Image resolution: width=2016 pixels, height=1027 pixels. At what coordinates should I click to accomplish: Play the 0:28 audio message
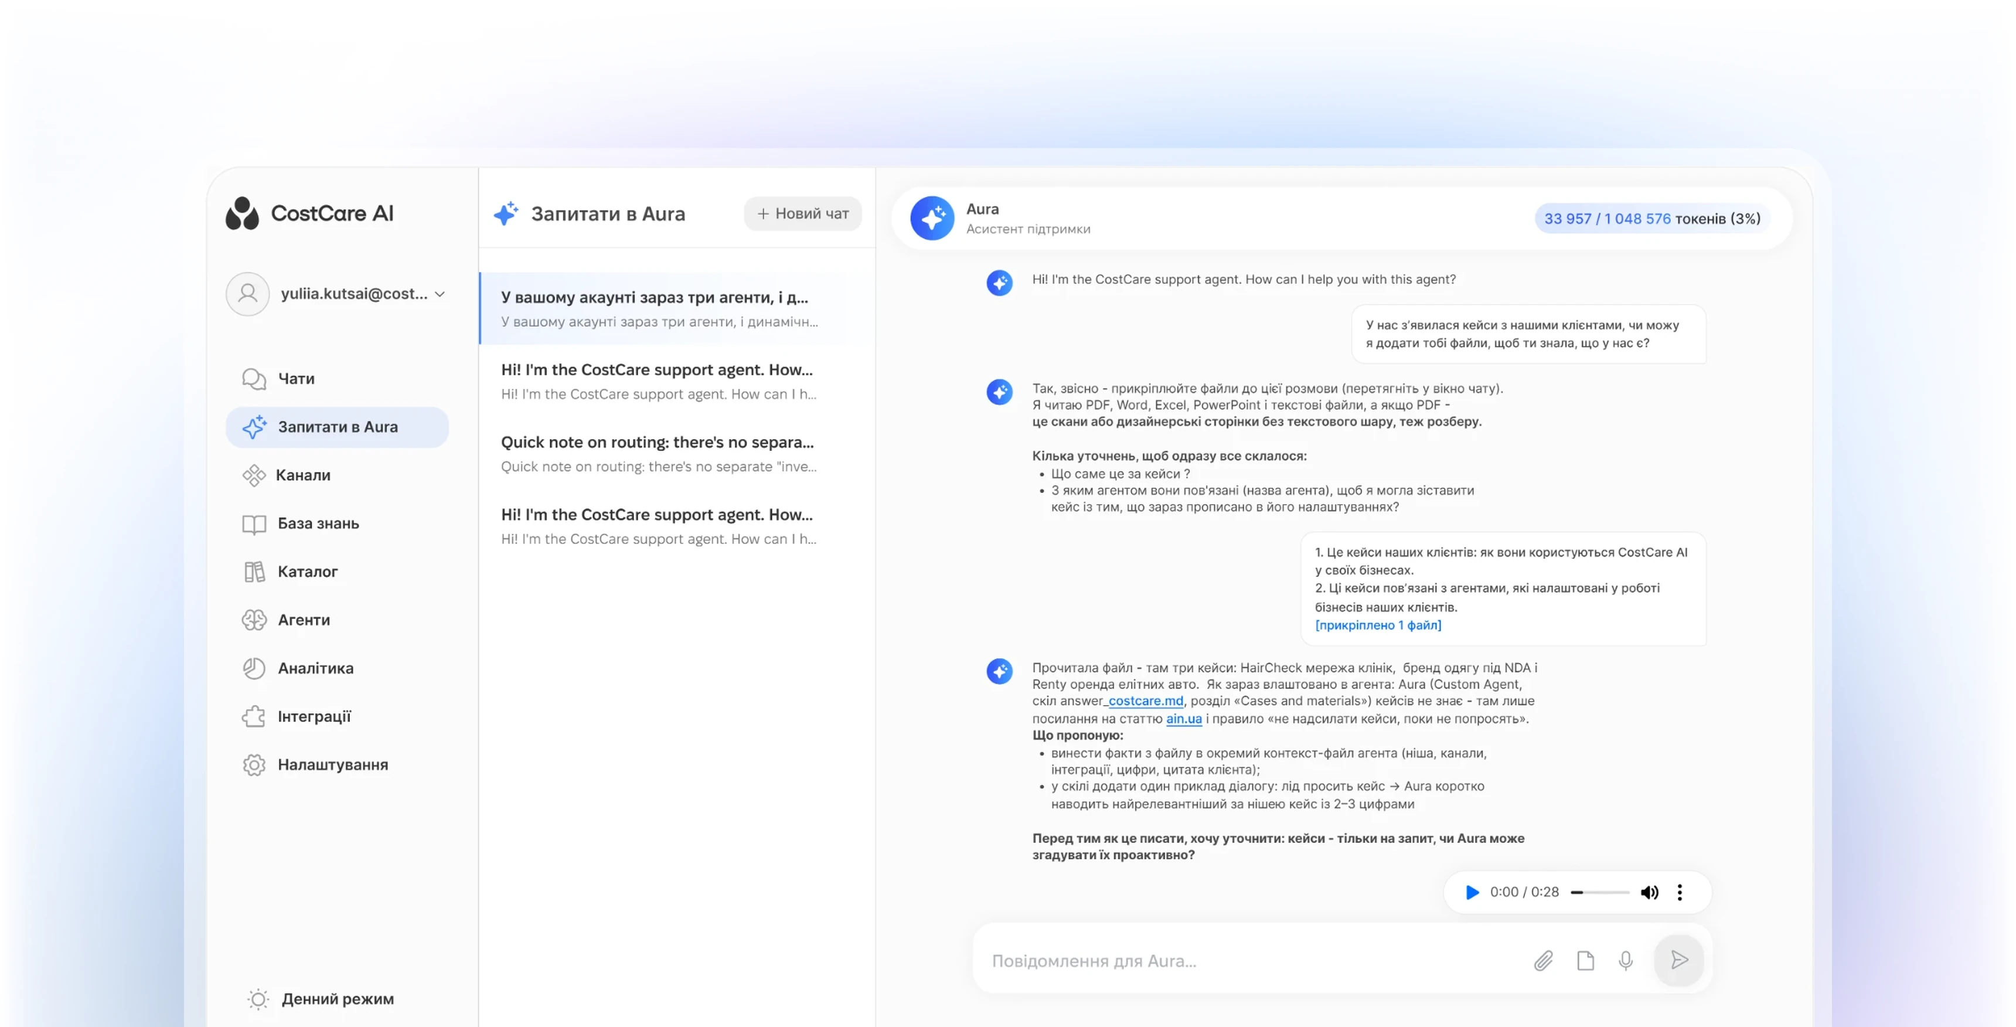[1472, 892]
